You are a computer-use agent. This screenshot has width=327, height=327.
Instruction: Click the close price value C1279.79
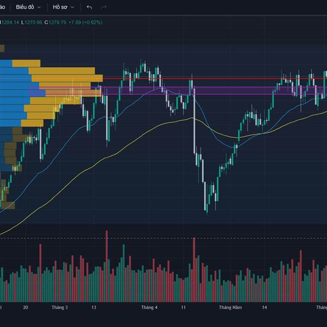pyautogui.click(x=55, y=22)
